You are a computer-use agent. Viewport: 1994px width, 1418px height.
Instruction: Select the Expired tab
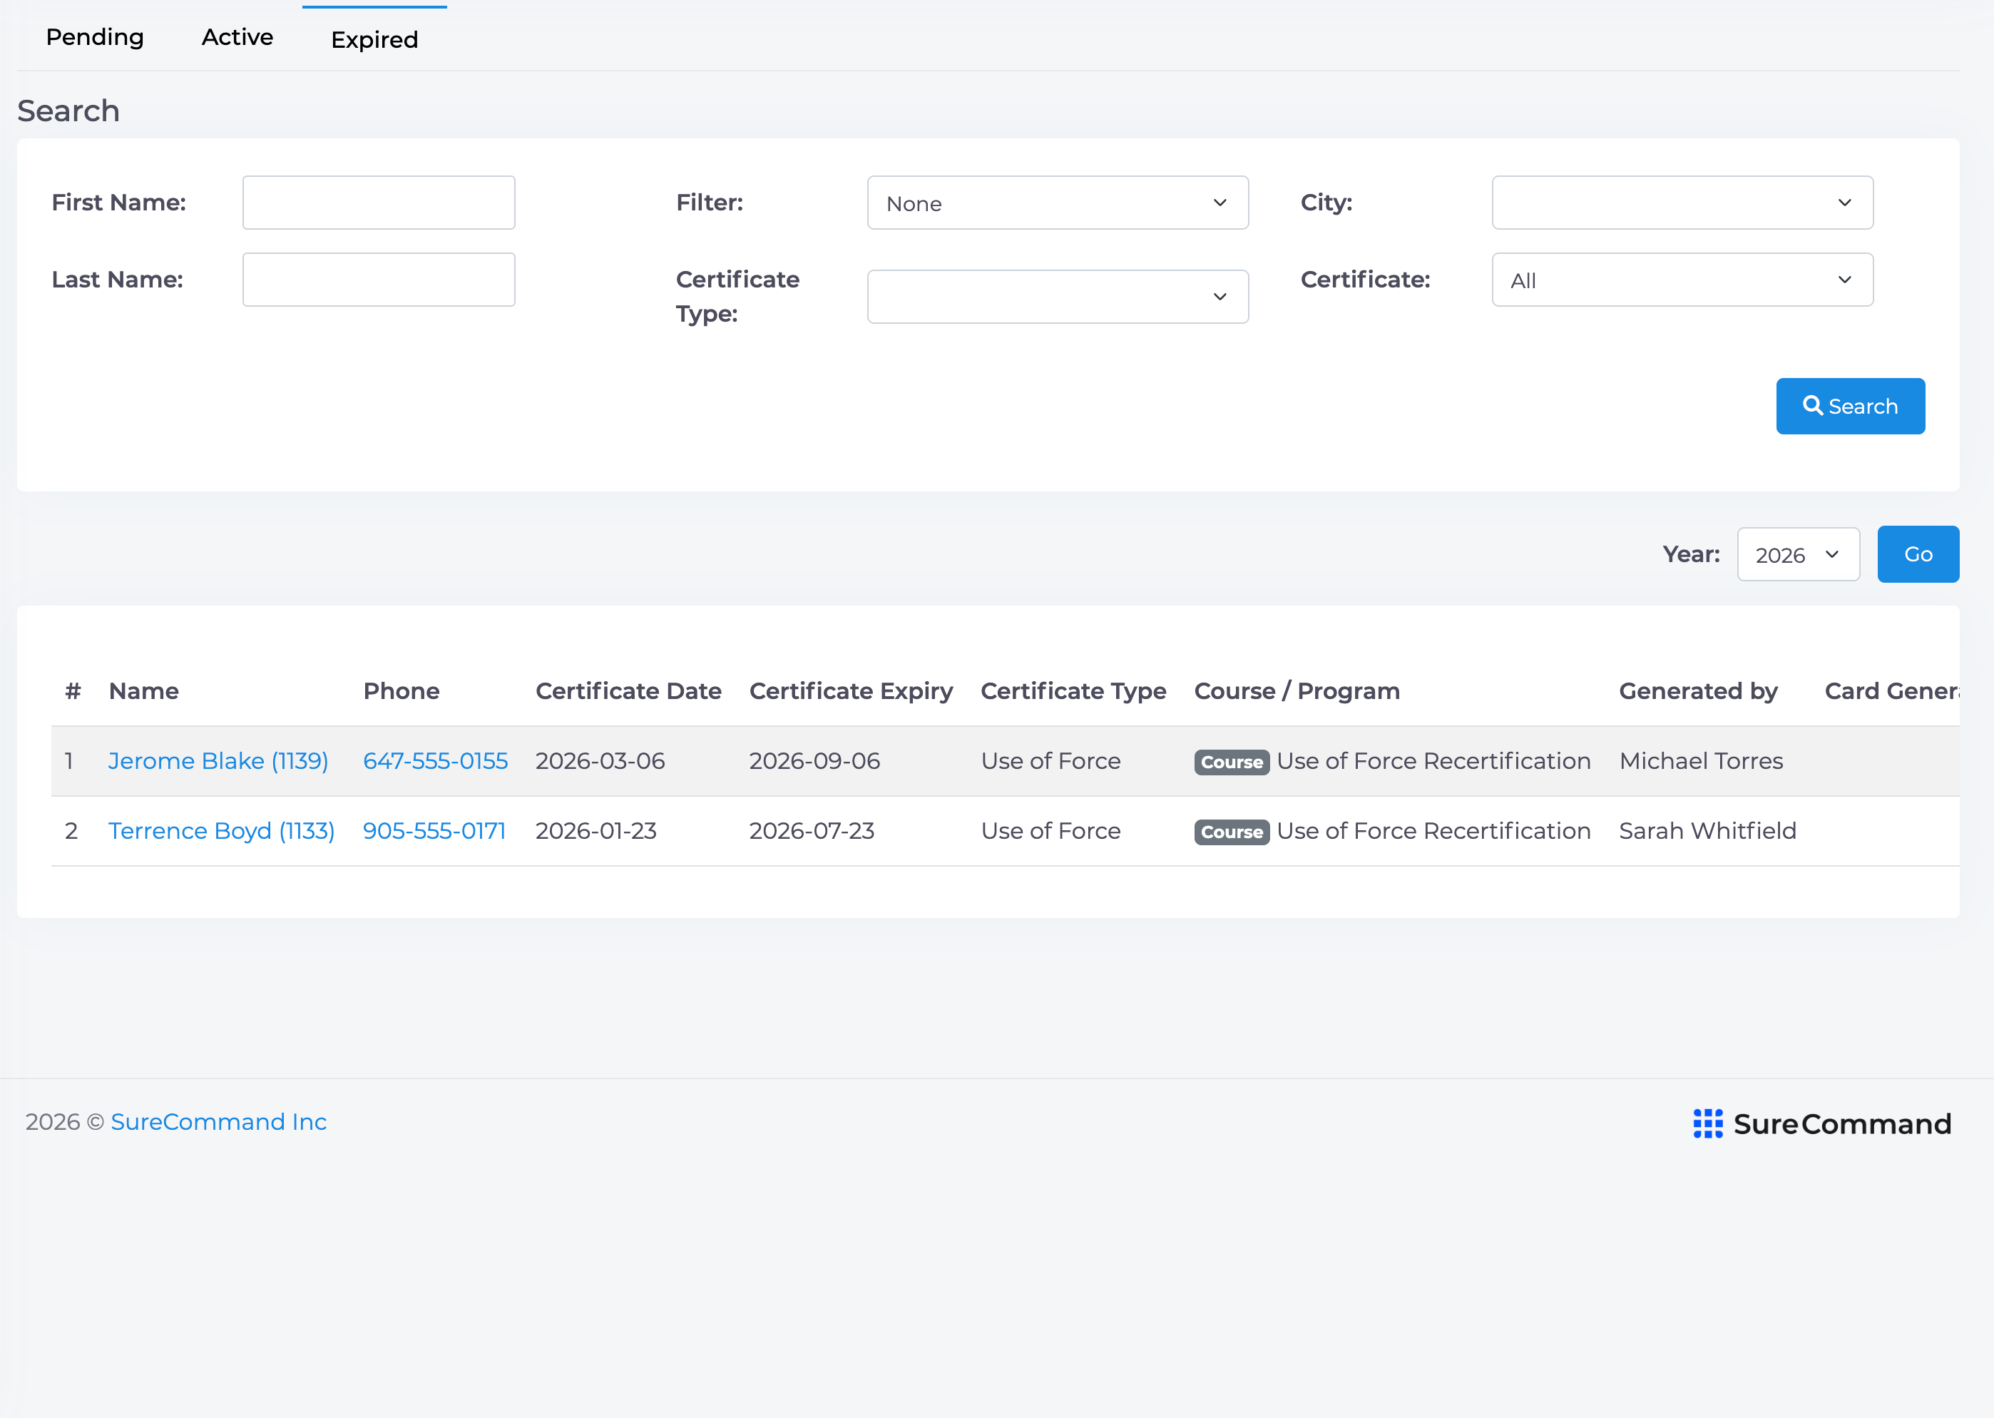tap(374, 39)
